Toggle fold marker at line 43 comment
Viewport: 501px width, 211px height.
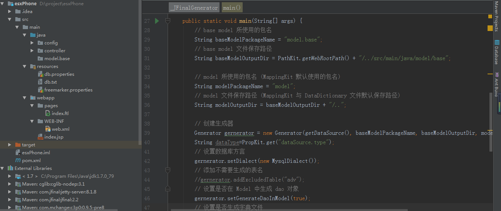pos(168,170)
